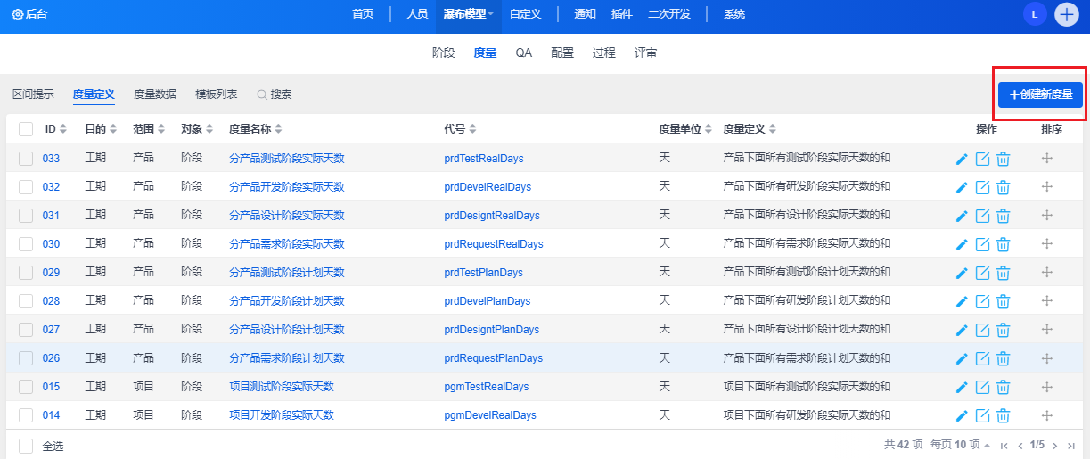Click the round plus icon in top-right header
The height and width of the screenshot is (459, 1090).
(1066, 14)
